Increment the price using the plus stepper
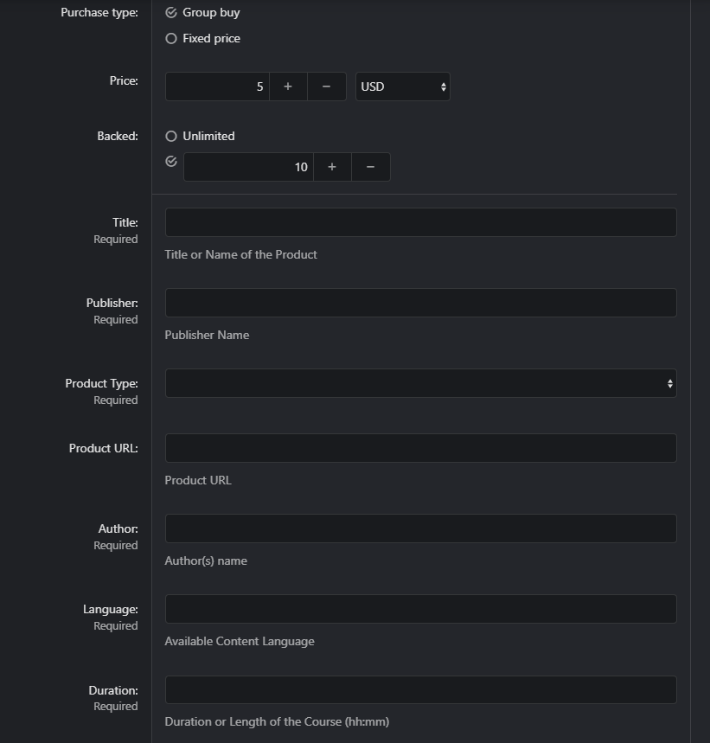Viewport: 710px width, 743px height. tap(287, 86)
